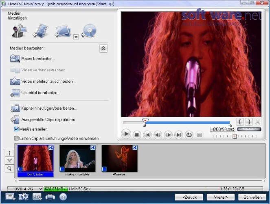The width and height of the screenshot is (270, 204).
Task: Click blue menu badge on Whenever thumbnail
Action: [104, 169]
